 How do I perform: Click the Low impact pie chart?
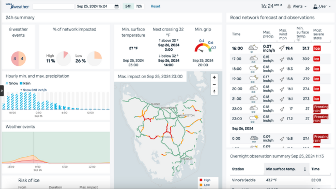pyautogui.click(x=95, y=59)
